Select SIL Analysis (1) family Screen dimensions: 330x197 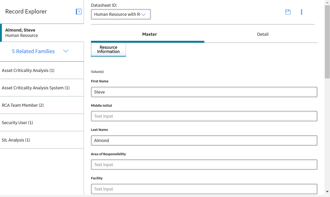42,140
